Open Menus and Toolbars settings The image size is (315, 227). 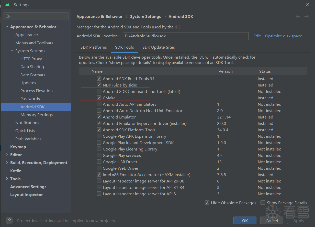pyautogui.click(x=34, y=43)
